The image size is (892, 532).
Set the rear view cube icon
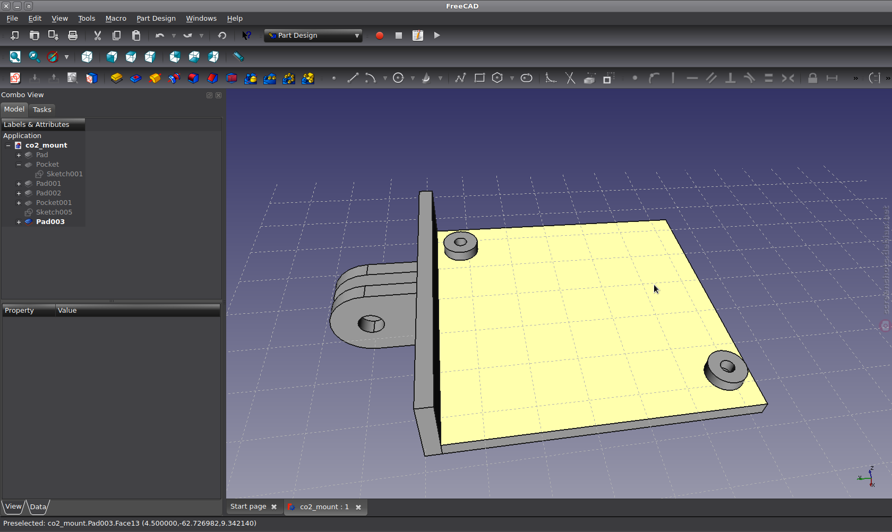(175, 57)
